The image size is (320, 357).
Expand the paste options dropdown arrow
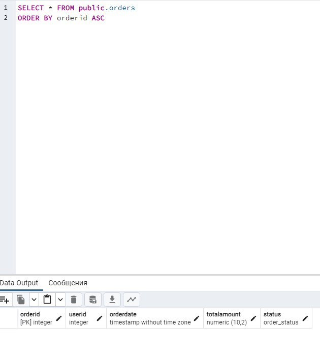(x=60, y=300)
